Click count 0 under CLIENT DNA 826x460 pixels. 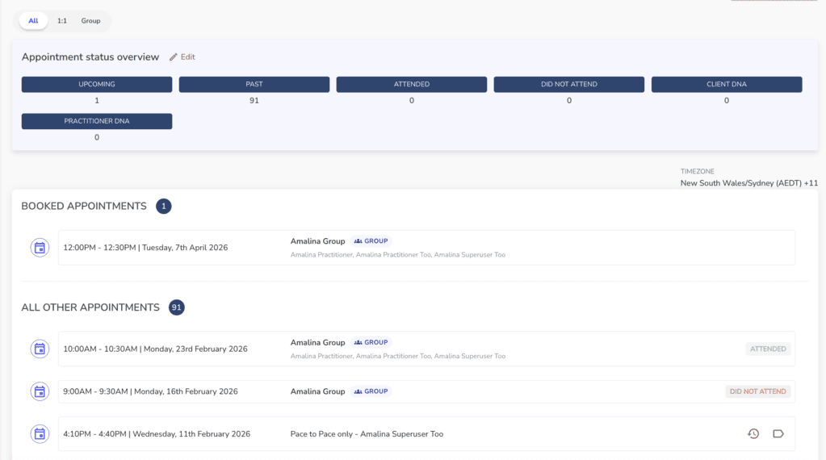(727, 101)
